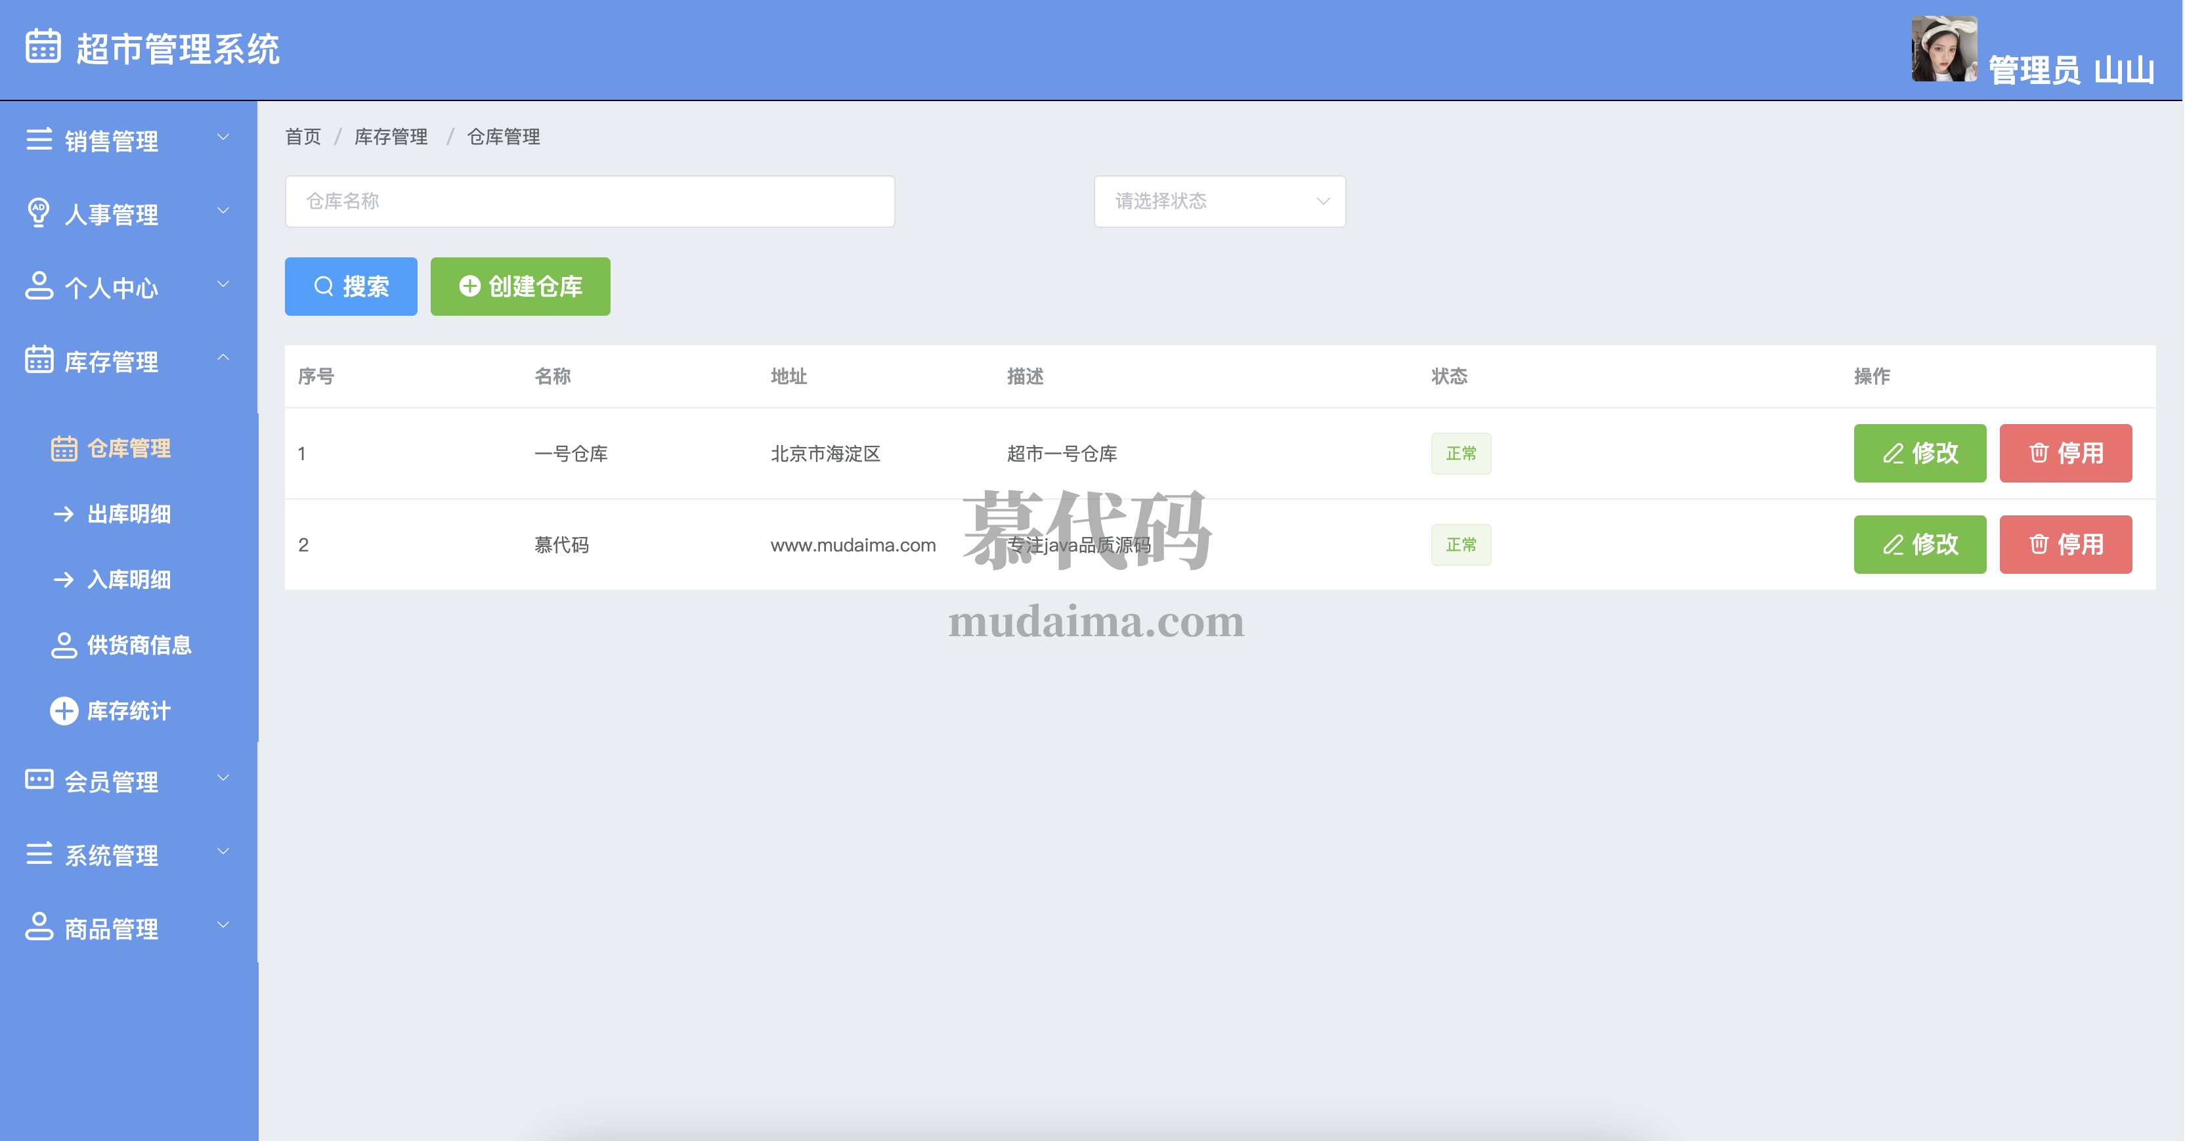Click user icon beside 个人中心
This screenshot has width=2185, height=1141.
[39, 286]
